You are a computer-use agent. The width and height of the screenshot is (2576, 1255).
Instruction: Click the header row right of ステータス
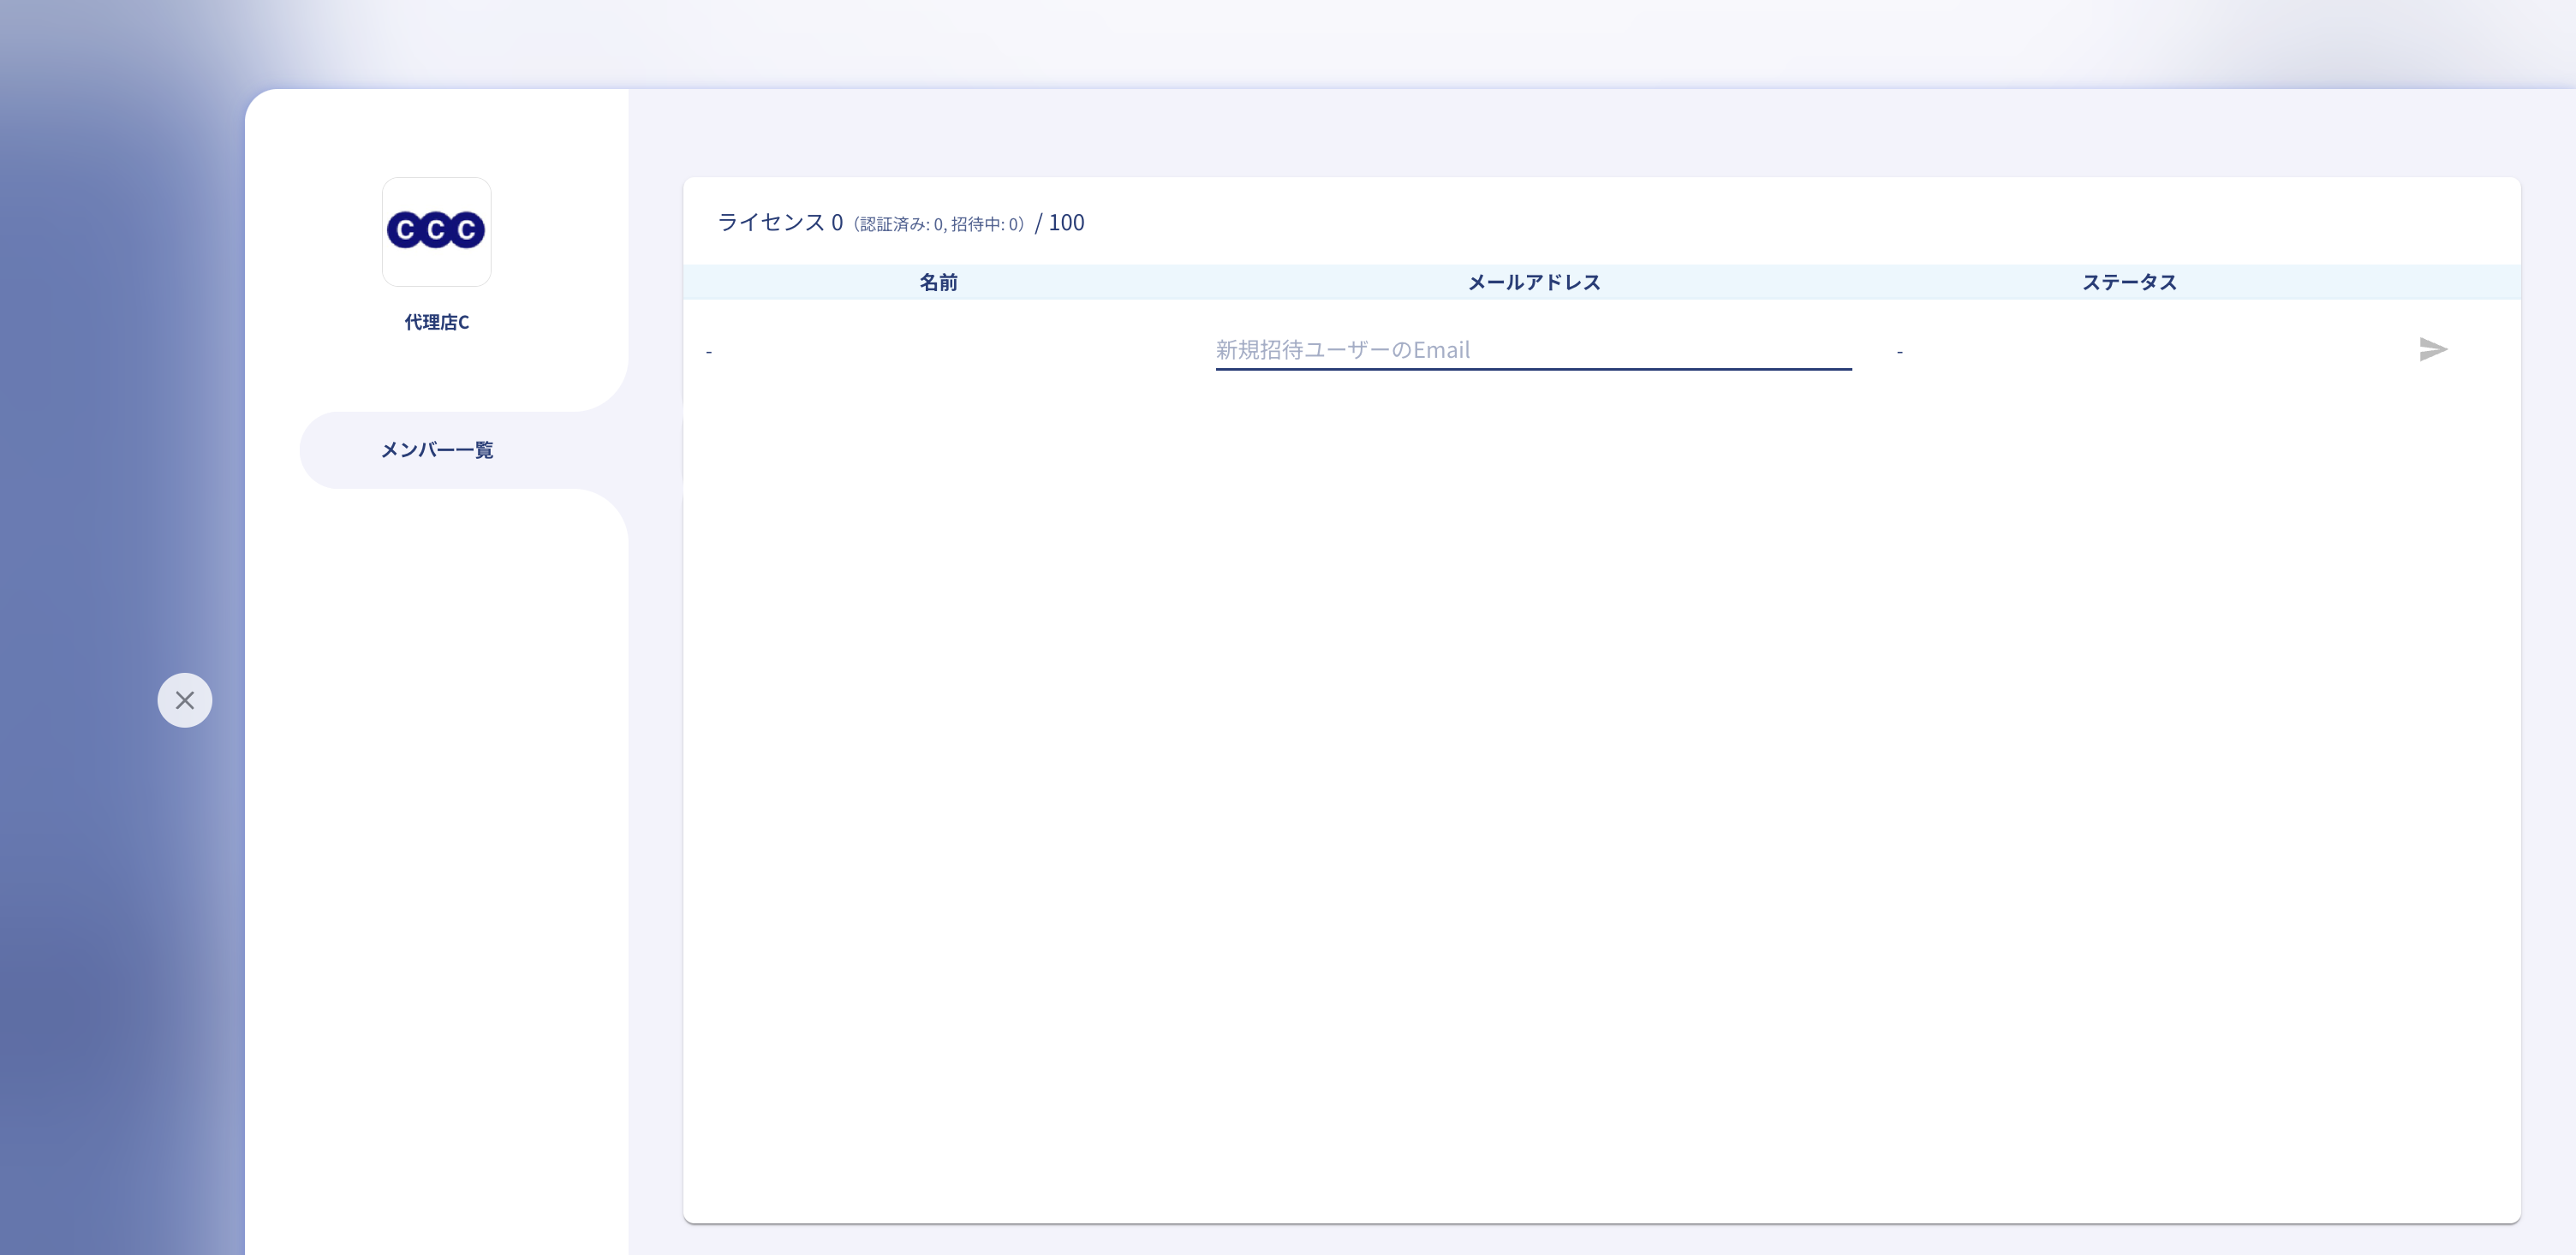[2400, 282]
